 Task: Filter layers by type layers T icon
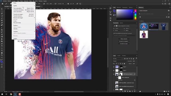(x=129, y=59)
